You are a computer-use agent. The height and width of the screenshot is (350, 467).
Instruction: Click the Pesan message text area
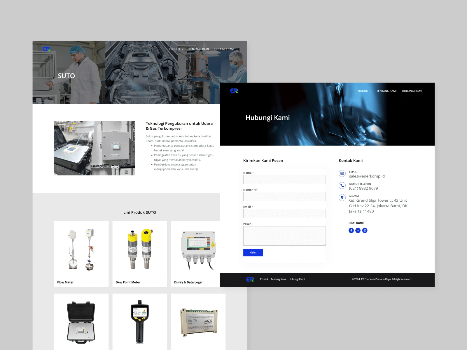284,235
